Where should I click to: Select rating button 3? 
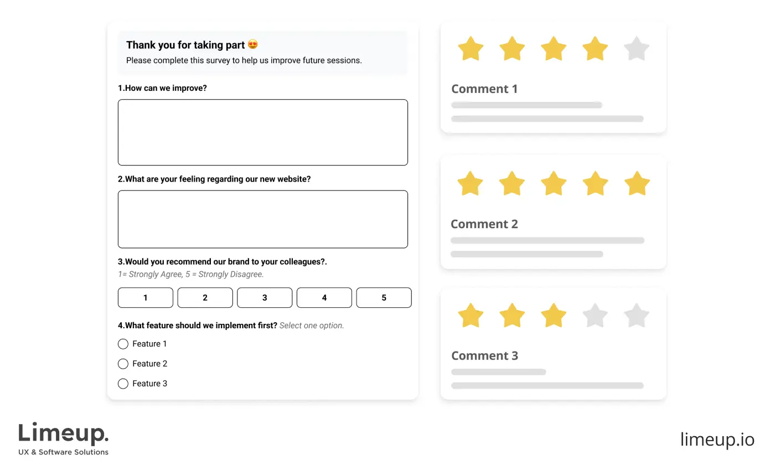pos(265,298)
